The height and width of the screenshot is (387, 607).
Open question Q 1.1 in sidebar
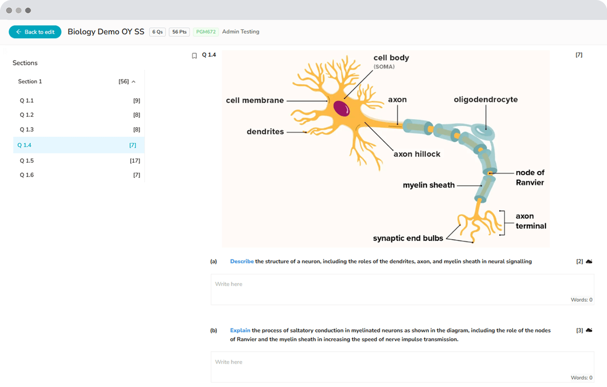pos(27,101)
